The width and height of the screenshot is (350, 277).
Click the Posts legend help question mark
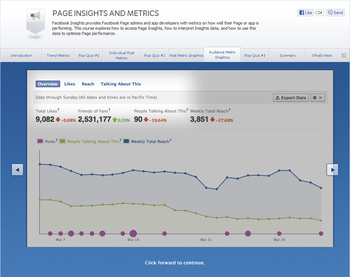click(x=56, y=140)
